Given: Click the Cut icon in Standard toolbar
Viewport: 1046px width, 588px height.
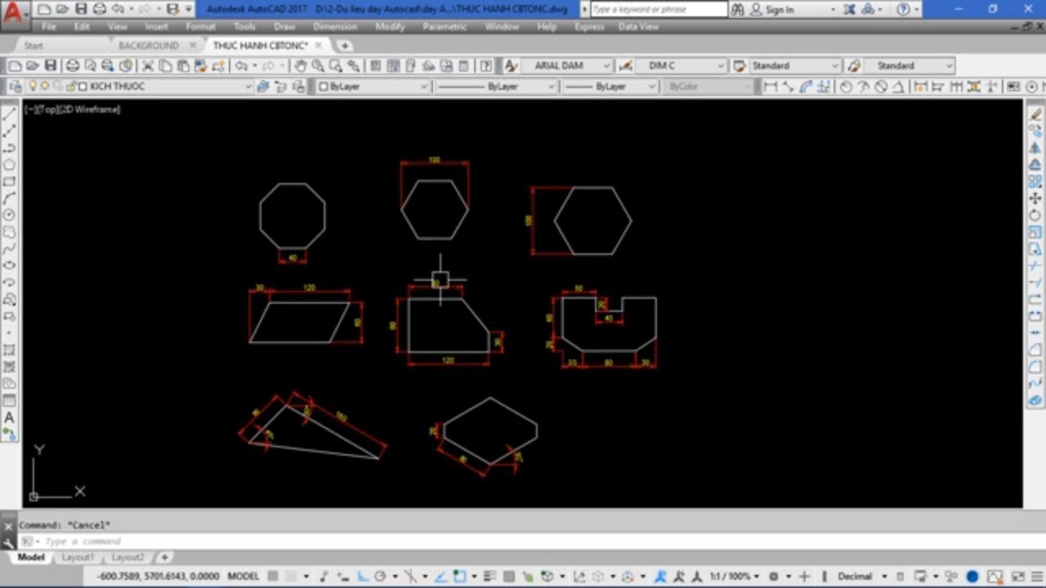Looking at the screenshot, I should [148, 65].
